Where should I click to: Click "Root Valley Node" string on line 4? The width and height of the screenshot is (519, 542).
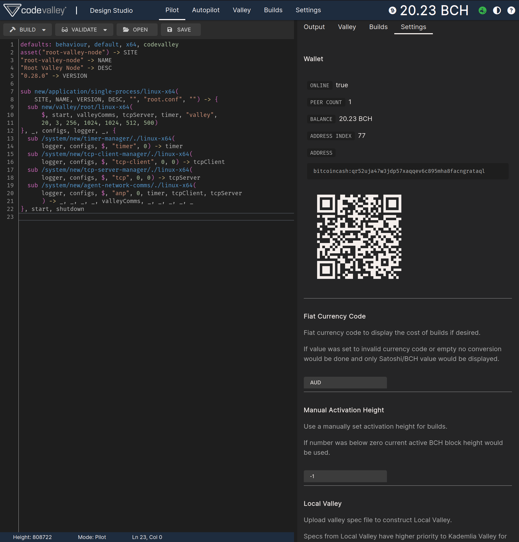tap(52, 68)
